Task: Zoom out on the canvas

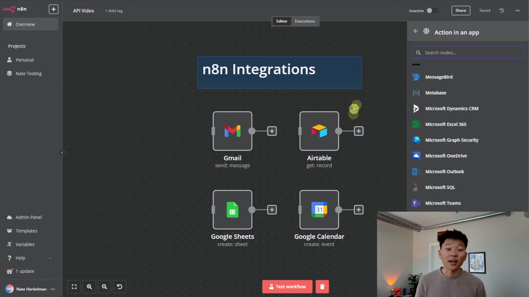Action: point(104,287)
